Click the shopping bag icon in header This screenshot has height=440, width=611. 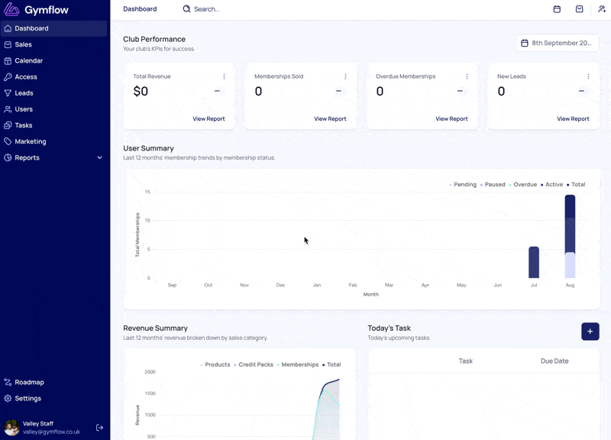(x=580, y=9)
